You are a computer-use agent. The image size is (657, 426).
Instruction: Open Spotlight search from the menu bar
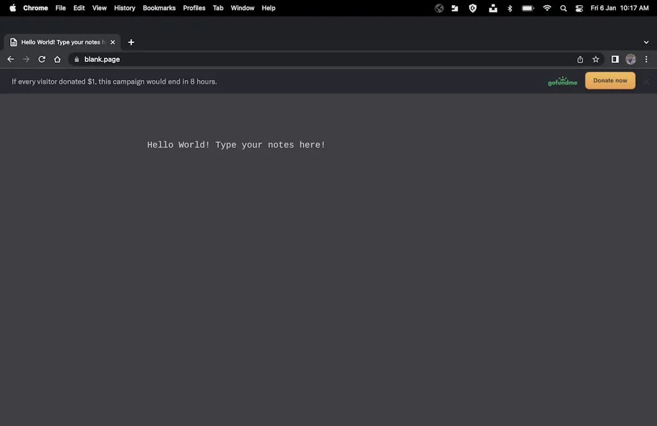pos(563,8)
